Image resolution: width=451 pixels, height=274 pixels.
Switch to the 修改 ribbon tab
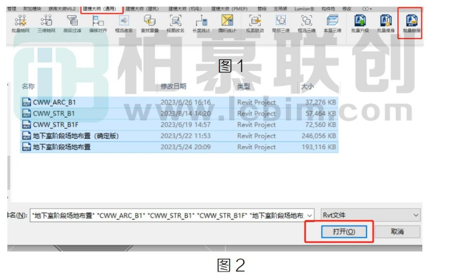coord(346,9)
